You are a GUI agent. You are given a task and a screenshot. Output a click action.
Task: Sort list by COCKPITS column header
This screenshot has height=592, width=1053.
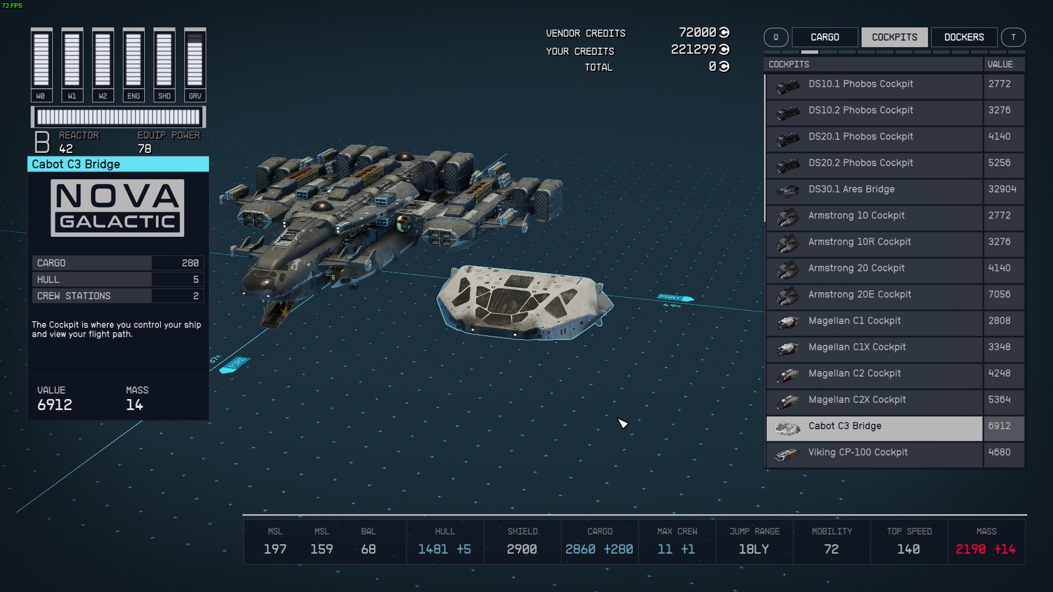click(873, 64)
